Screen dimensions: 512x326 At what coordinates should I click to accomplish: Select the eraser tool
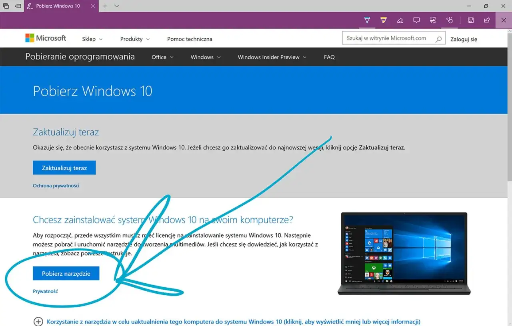400,20
